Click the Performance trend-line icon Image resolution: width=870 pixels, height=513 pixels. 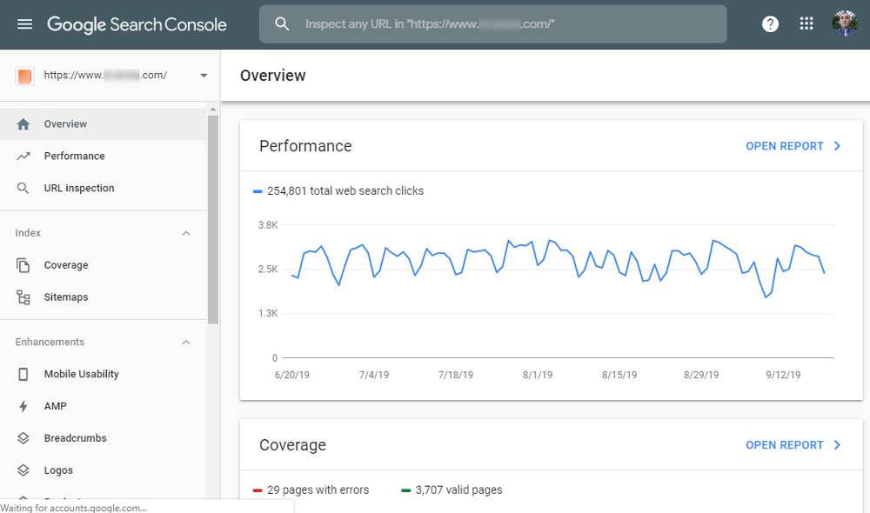click(23, 157)
